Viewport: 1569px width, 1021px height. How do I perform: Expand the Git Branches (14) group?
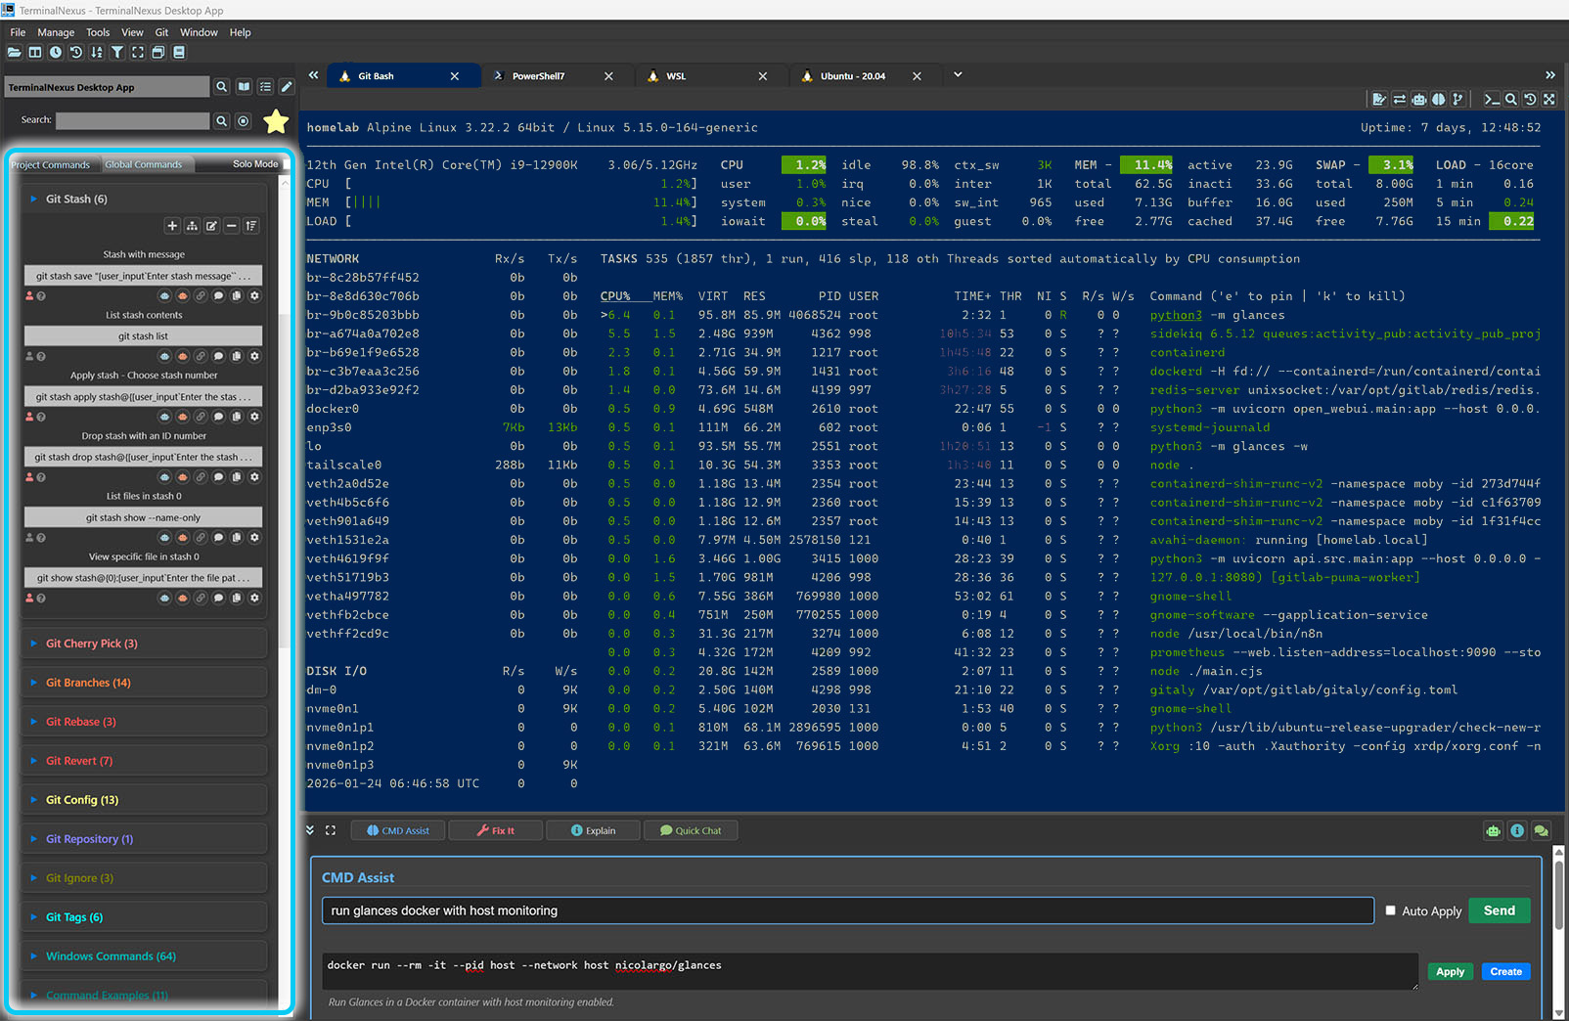(x=88, y=683)
